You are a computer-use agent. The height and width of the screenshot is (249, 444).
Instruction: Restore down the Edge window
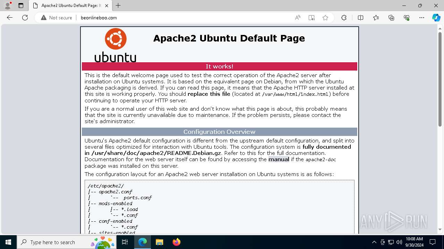pos(420,6)
